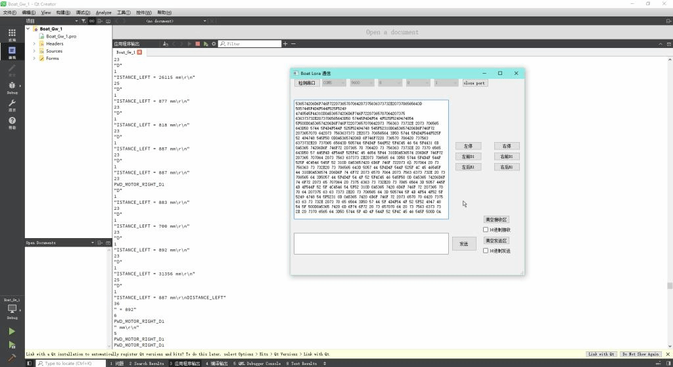Switch to 2 Search Results pane
Image resolution: width=673 pixels, height=367 pixels.
pos(147,364)
